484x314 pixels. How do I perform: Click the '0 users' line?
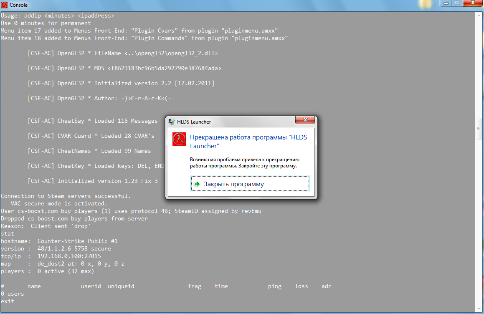coord(13,294)
